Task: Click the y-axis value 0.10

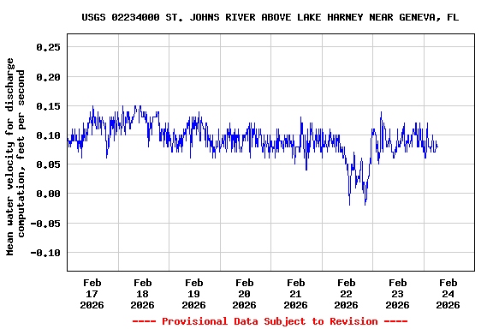Action: (48, 135)
